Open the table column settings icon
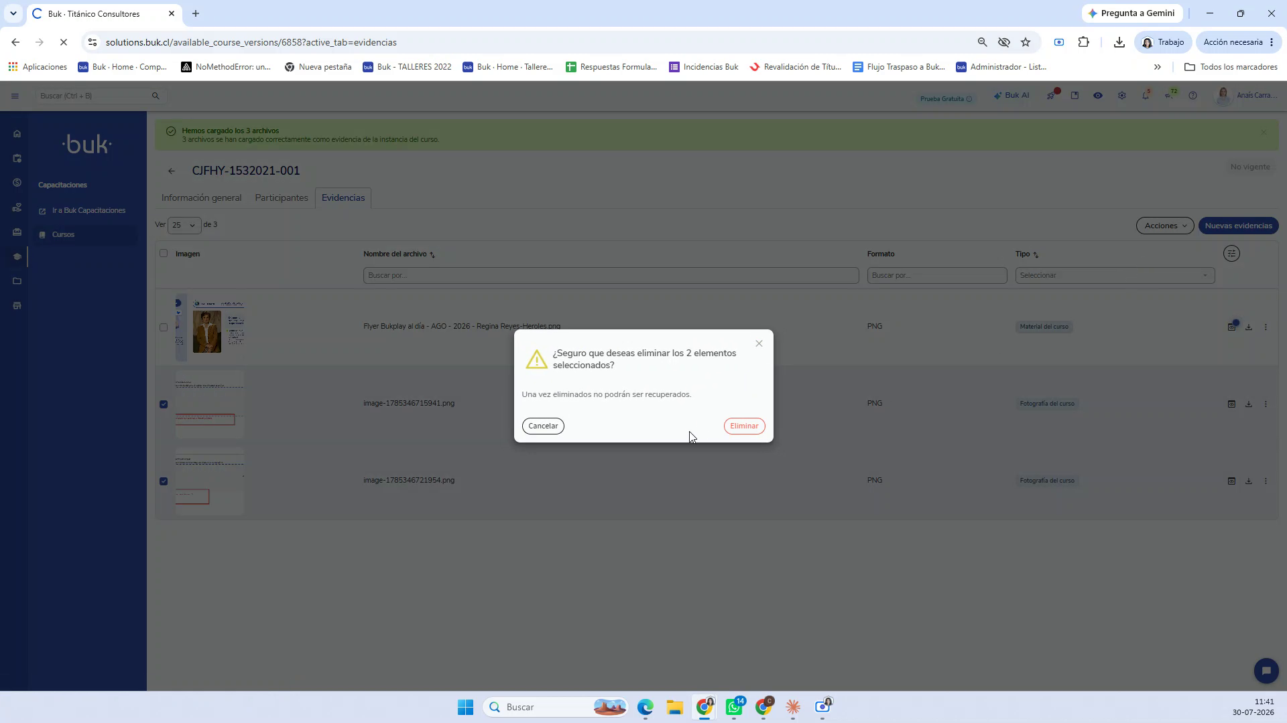Image resolution: width=1287 pixels, height=723 pixels. [1231, 254]
